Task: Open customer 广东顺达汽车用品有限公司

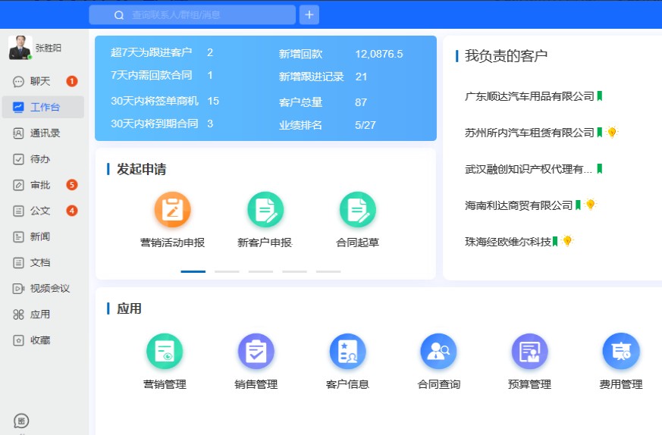Action: [x=529, y=96]
